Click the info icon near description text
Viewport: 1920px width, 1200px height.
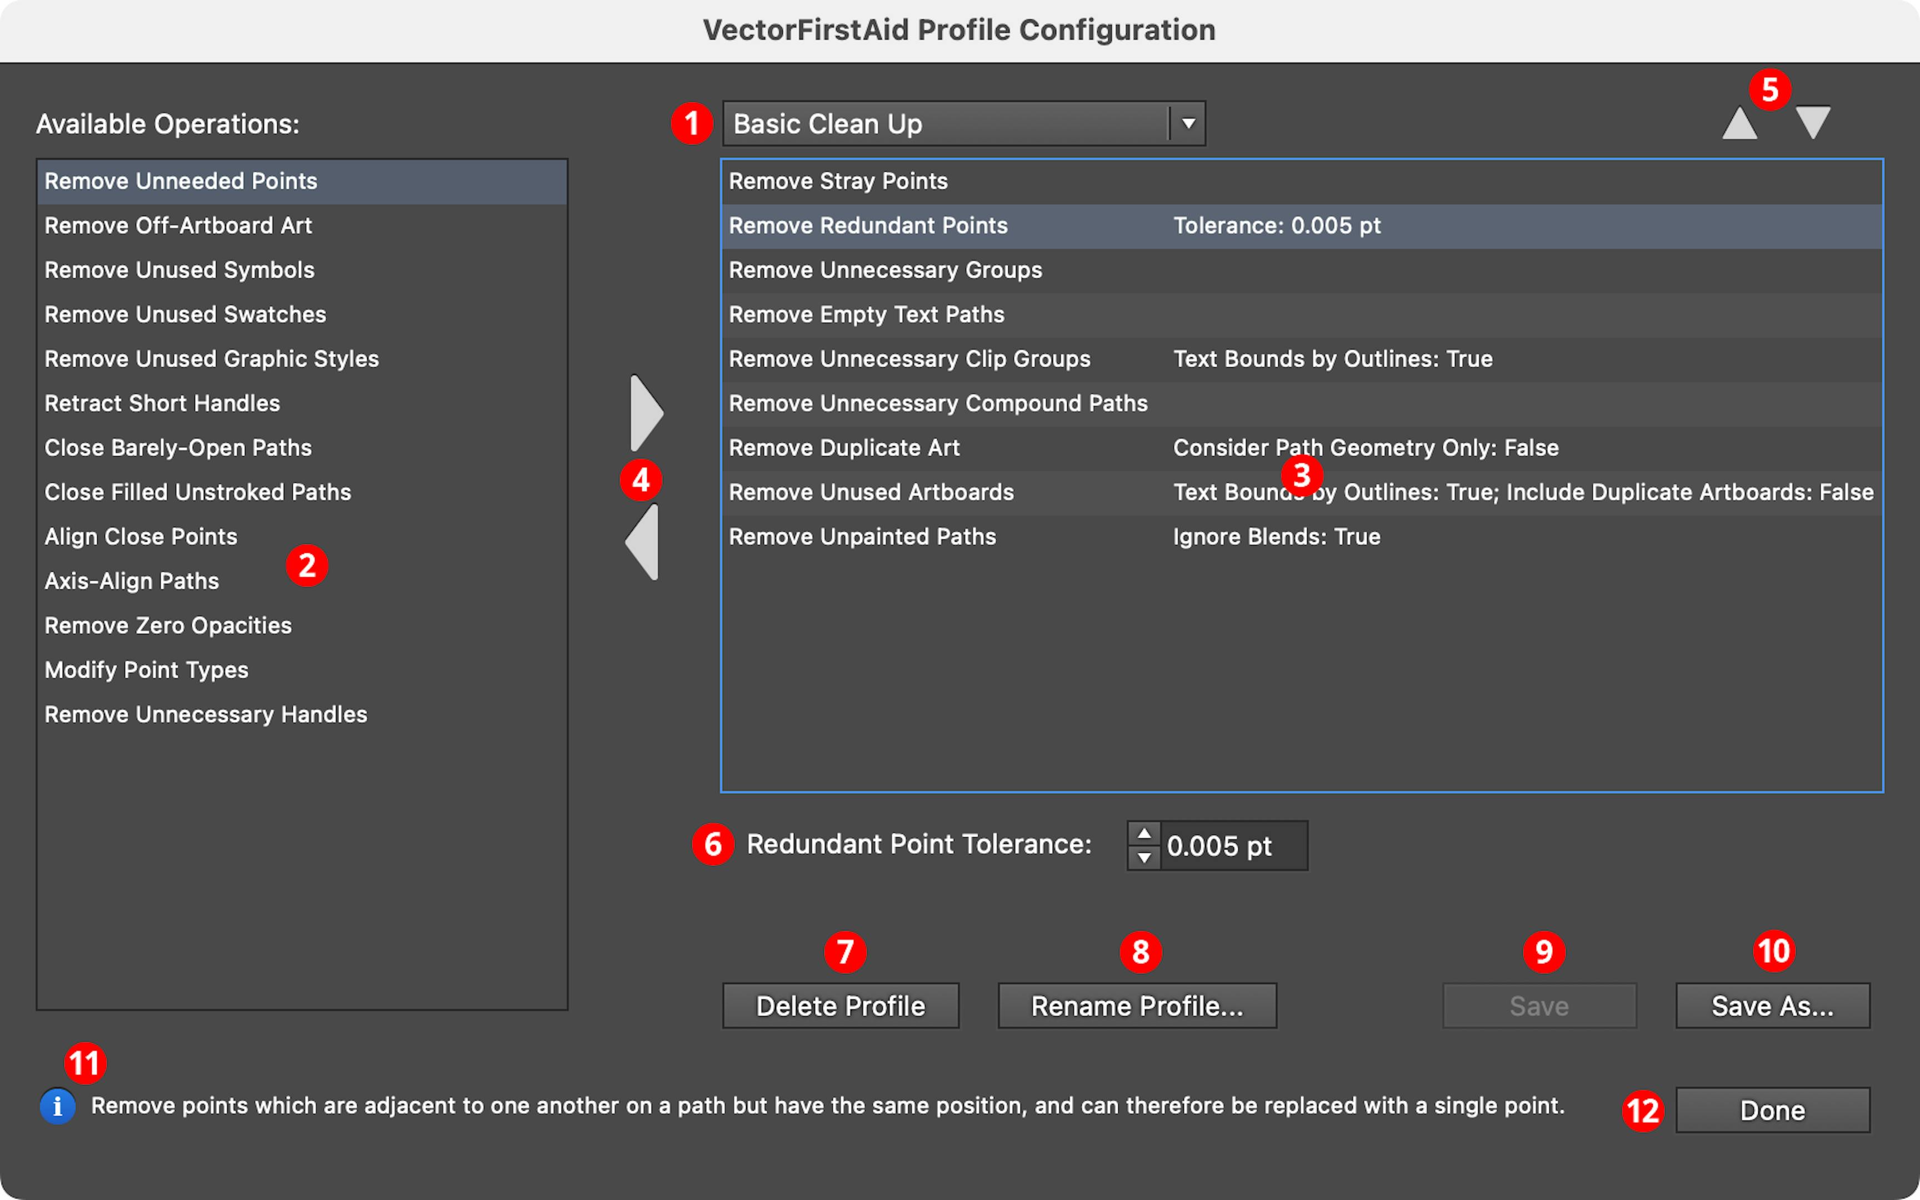pos(58,1105)
